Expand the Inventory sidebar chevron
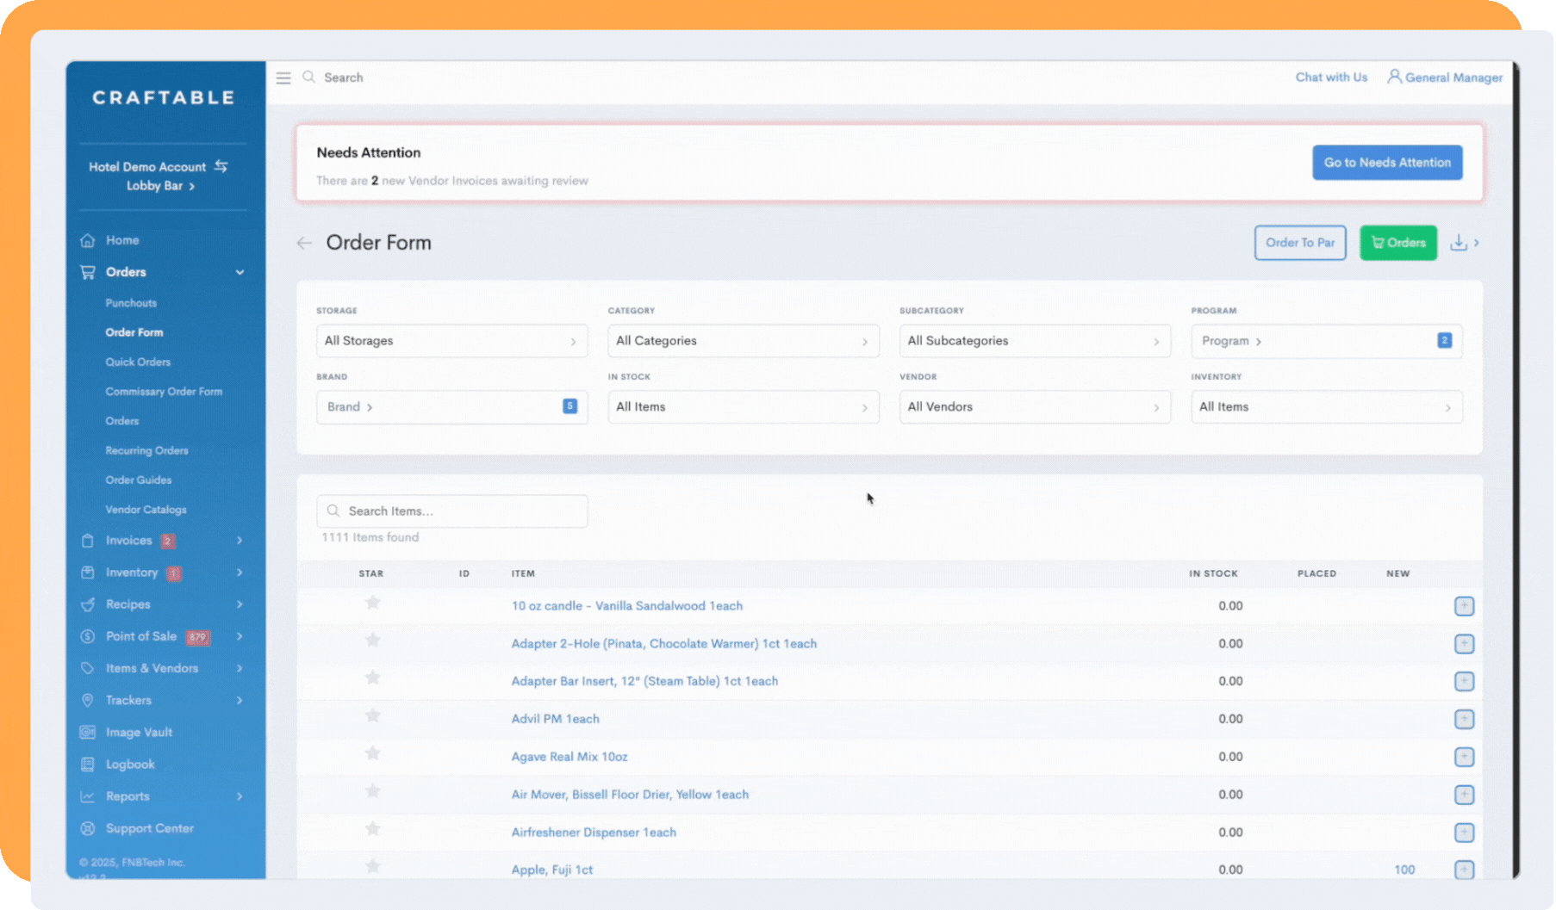The width and height of the screenshot is (1556, 910). 240,573
